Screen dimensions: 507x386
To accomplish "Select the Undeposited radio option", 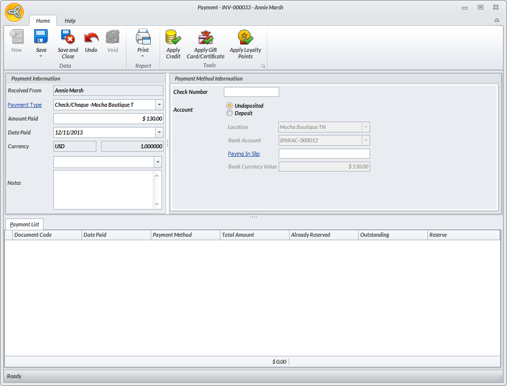I will (229, 106).
